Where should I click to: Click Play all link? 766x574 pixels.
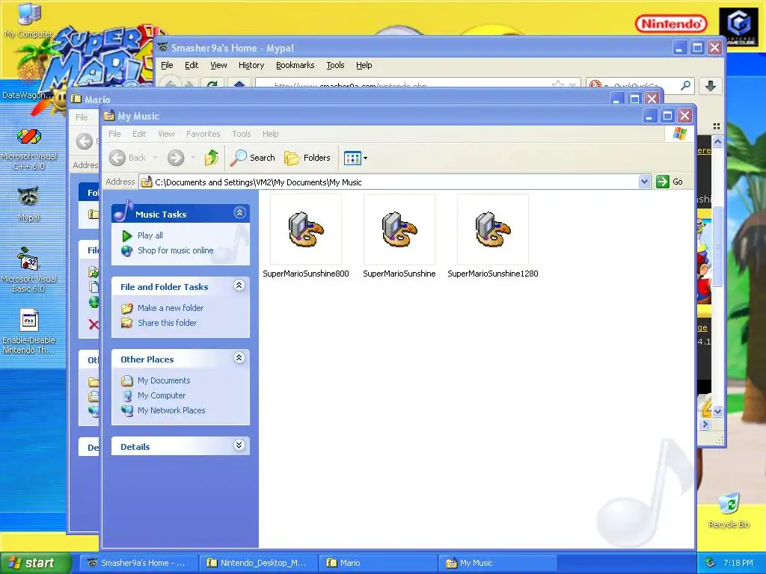click(x=150, y=235)
